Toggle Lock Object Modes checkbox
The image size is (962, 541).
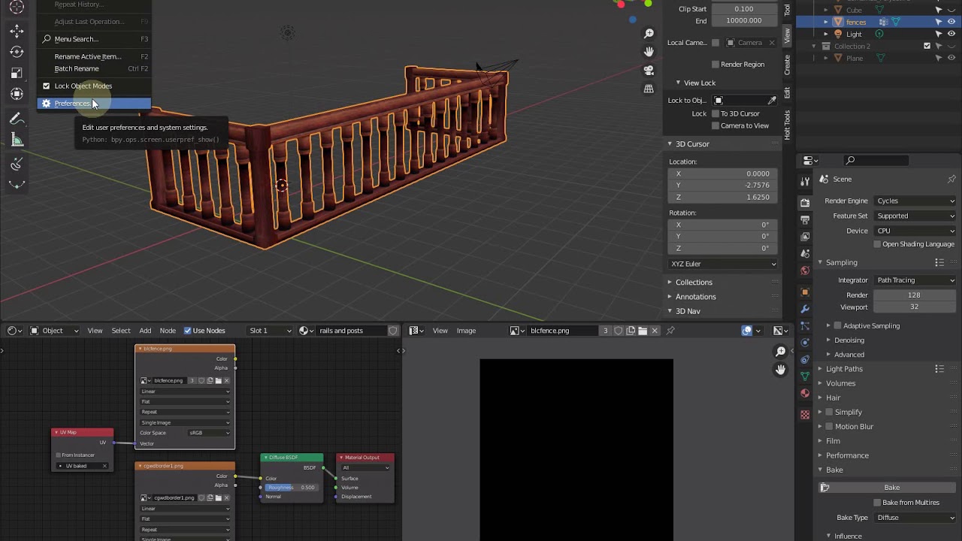[46, 86]
